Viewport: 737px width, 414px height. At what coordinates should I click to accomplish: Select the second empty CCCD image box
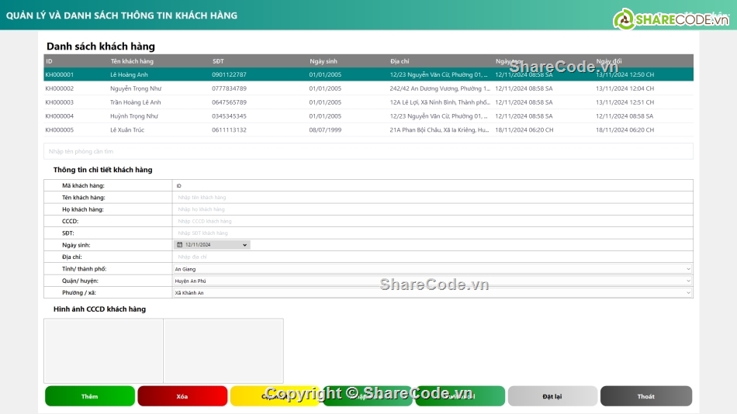point(223,350)
